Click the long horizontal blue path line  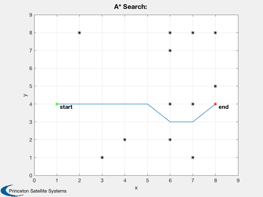pos(102,104)
